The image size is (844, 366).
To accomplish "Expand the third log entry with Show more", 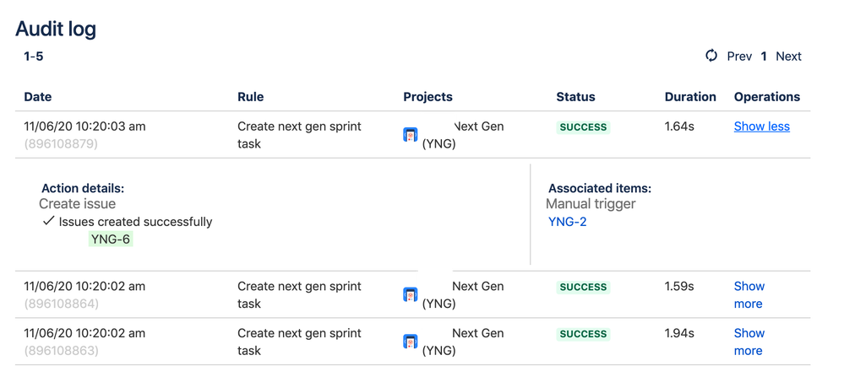I will [x=748, y=342].
